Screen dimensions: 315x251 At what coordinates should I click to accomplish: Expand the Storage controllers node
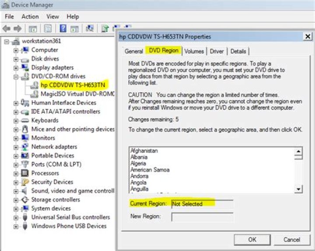[16, 200]
